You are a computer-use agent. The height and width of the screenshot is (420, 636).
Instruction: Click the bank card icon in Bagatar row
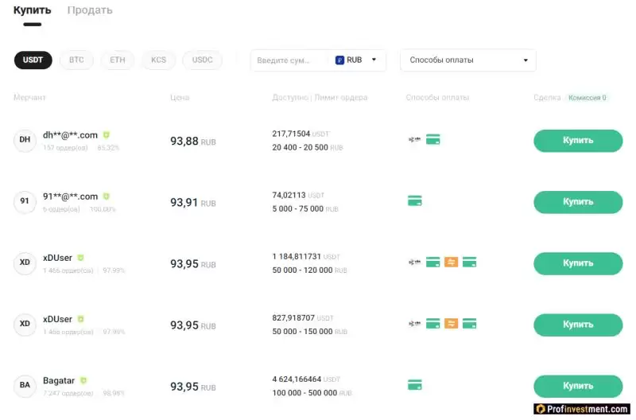pyautogui.click(x=414, y=386)
